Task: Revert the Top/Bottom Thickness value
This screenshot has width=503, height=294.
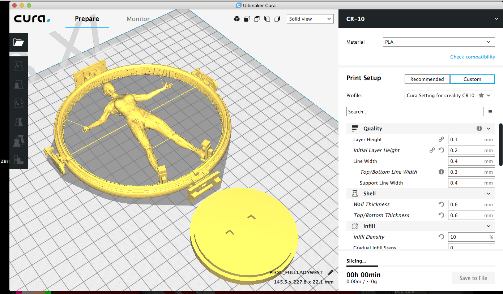Action: (441, 215)
